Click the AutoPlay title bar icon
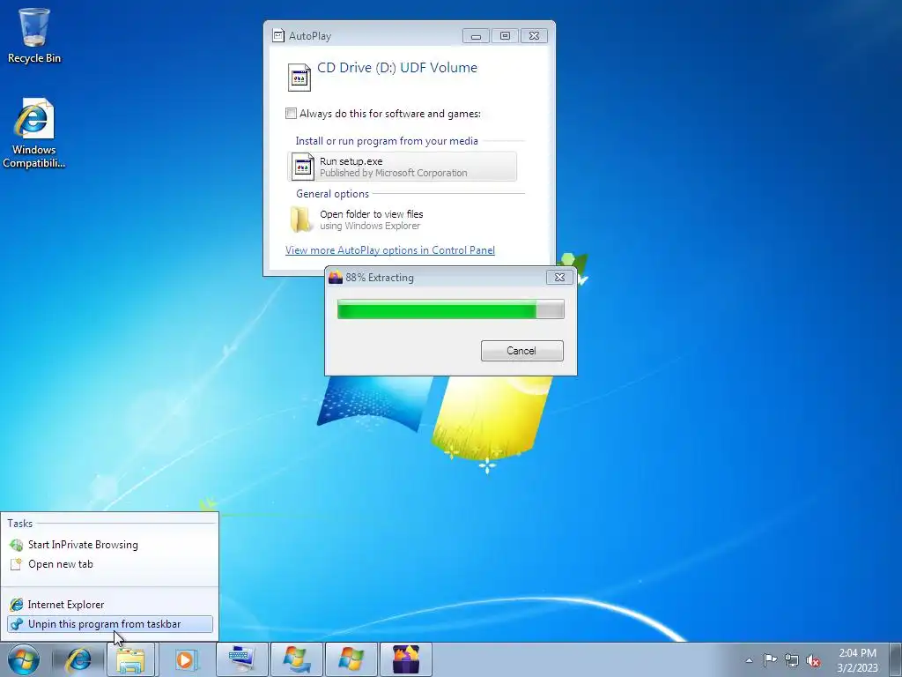This screenshot has width=902, height=677. click(x=278, y=35)
